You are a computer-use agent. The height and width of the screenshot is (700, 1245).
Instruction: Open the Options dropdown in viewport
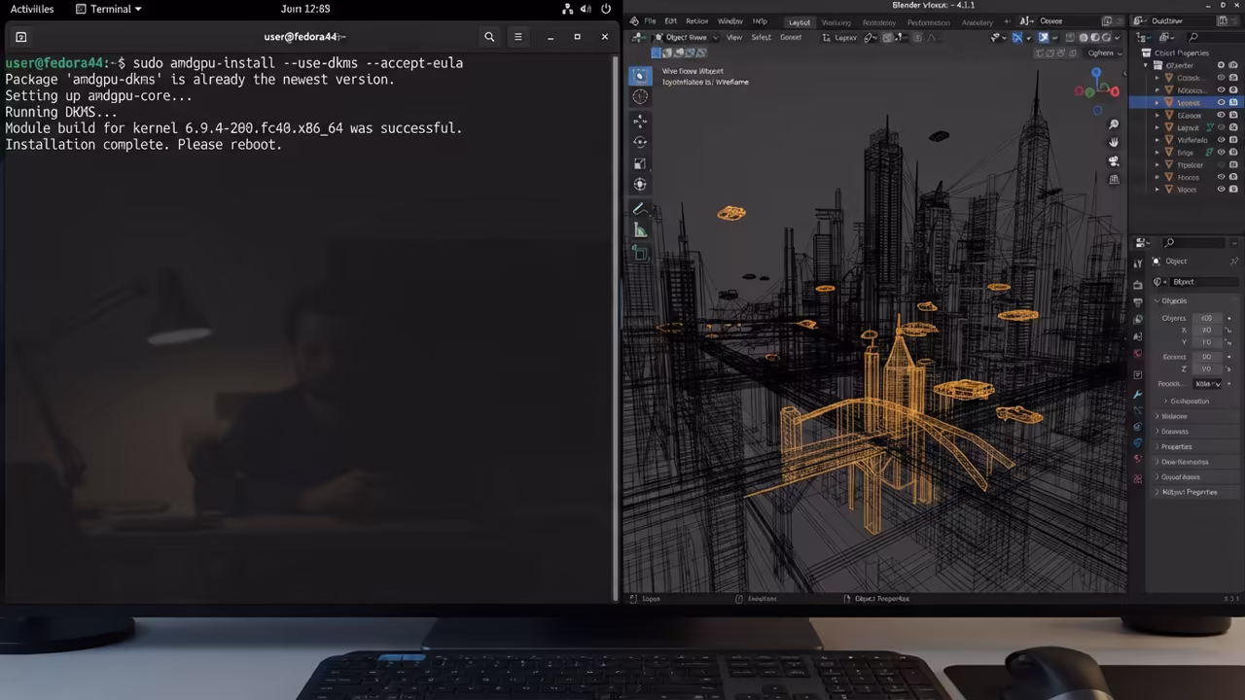point(1102,53)
